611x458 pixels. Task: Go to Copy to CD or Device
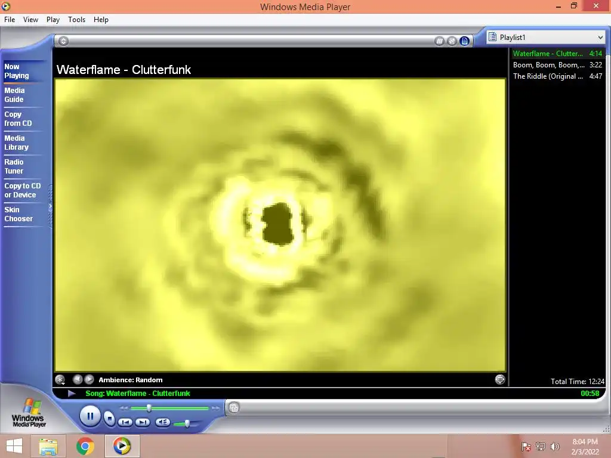(x=23, y=190)
